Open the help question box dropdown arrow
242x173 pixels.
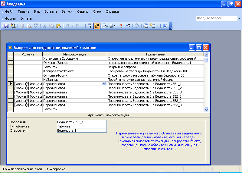pos(239,18)
